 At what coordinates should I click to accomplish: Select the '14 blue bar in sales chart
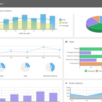tap(52, 23)
